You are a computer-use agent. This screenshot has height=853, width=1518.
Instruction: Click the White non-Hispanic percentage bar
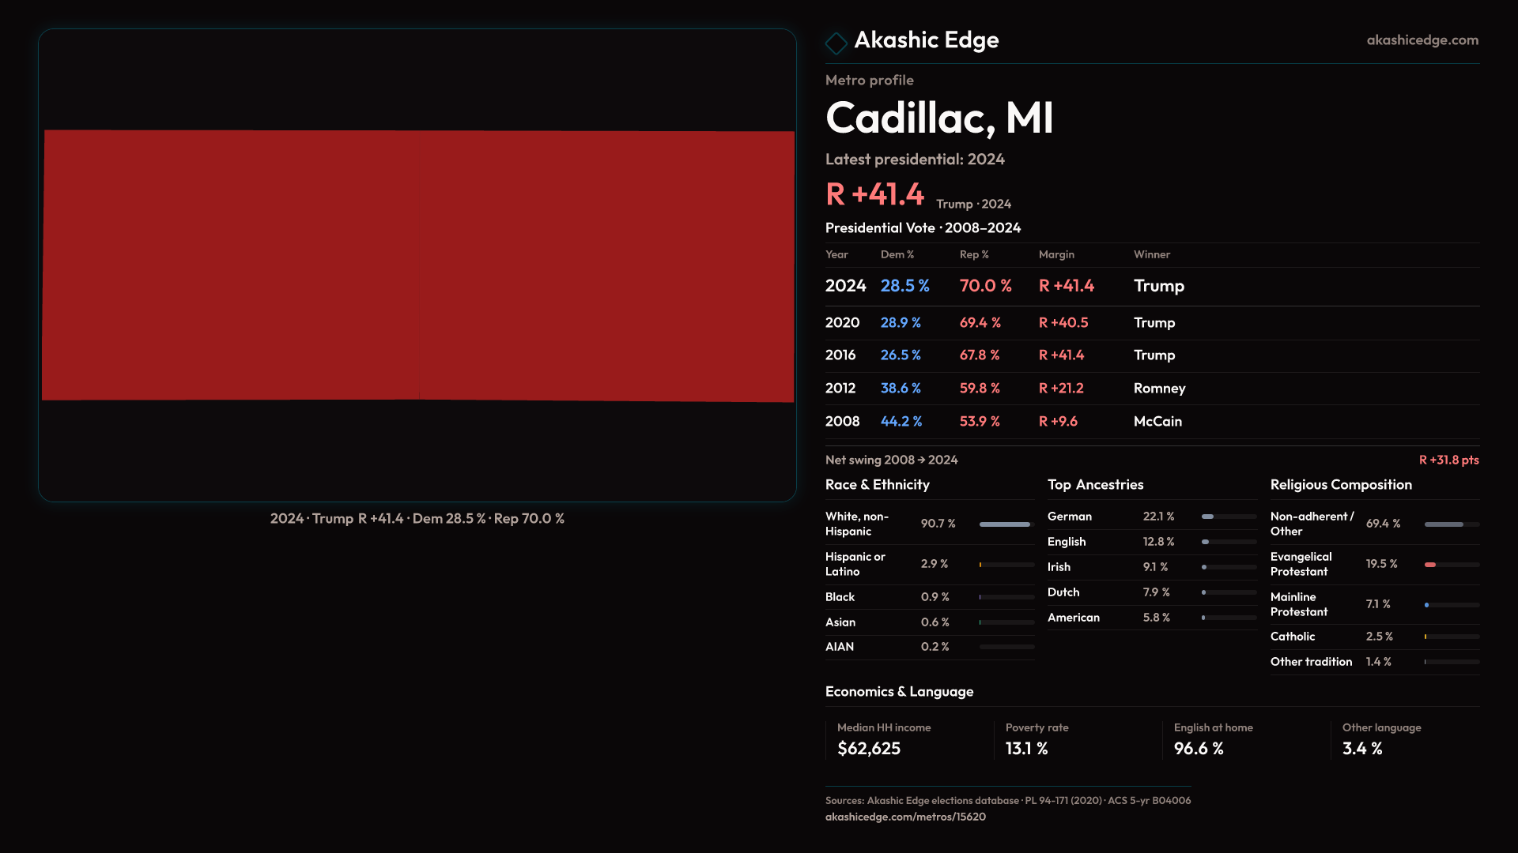(1006, 524)
